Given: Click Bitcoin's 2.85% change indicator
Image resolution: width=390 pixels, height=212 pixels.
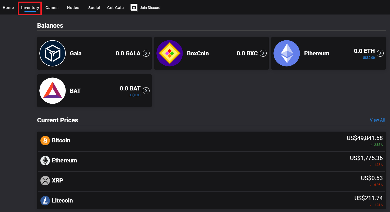Looking at the screenshot, I should click(x=377, y=145).
